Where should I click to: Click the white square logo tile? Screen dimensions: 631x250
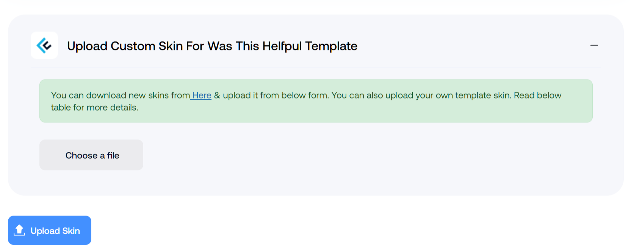pos(44,45)
